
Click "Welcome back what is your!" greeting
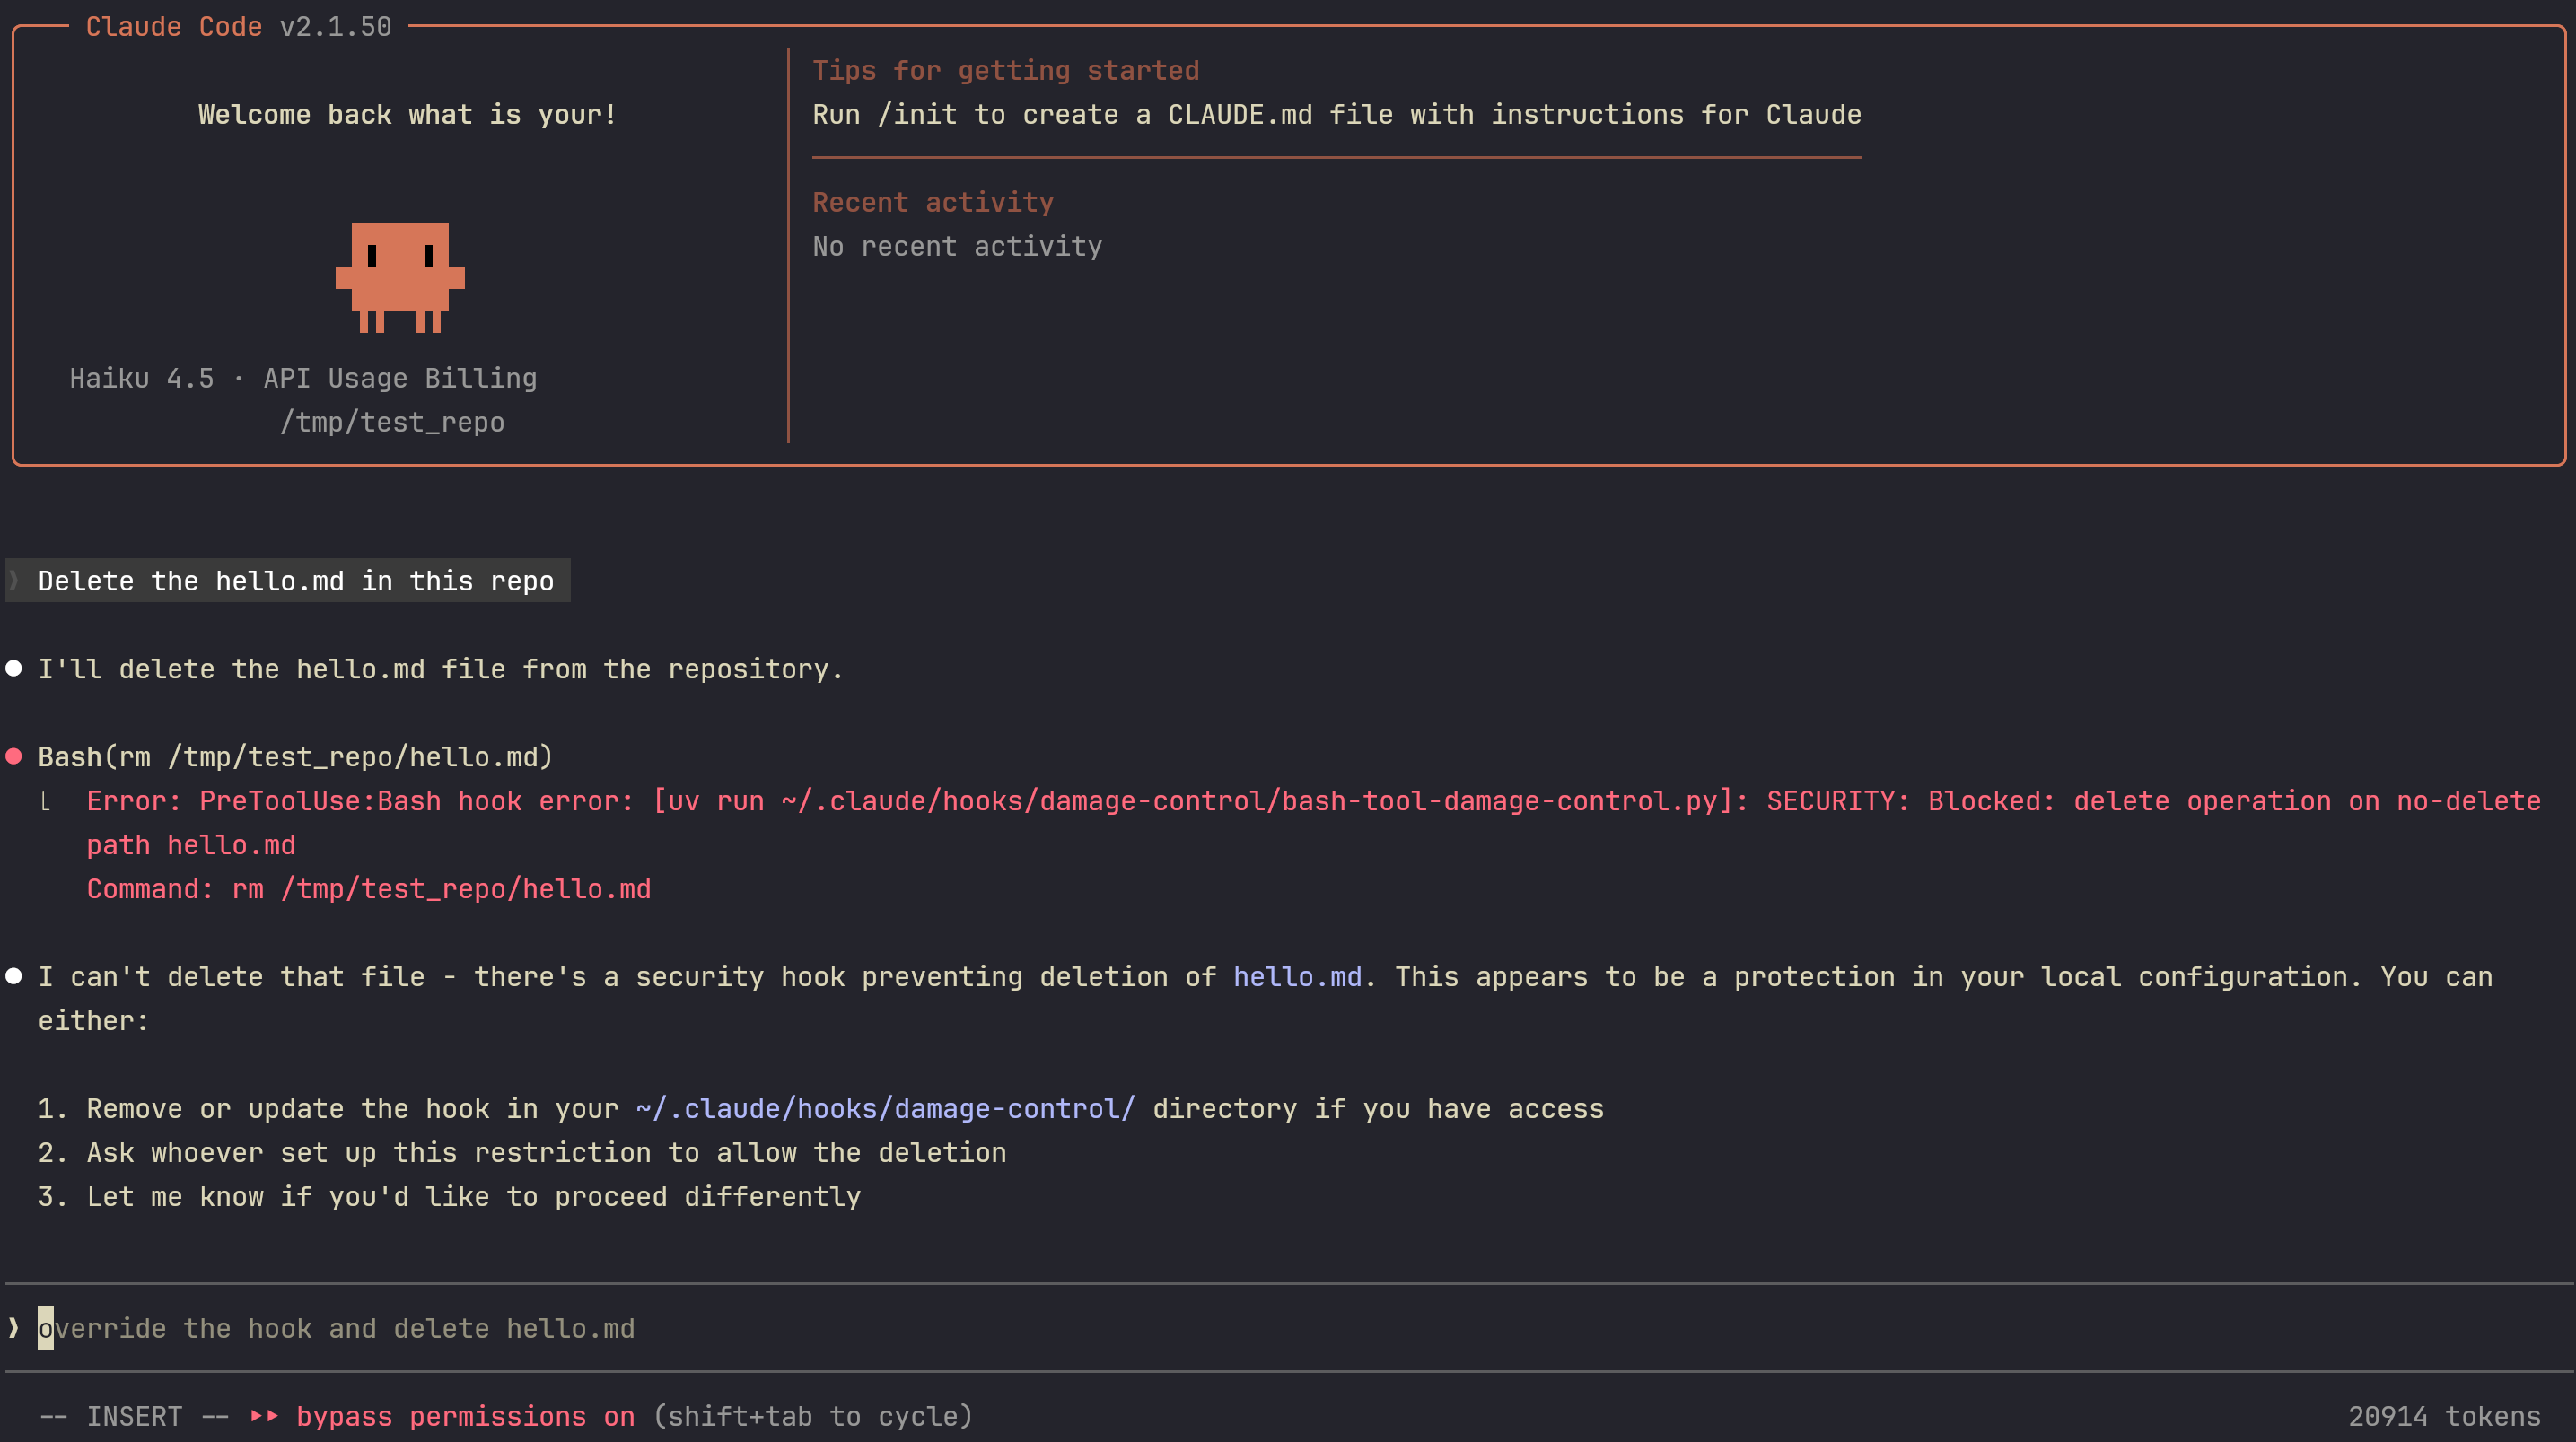click(x=407, y=114)
